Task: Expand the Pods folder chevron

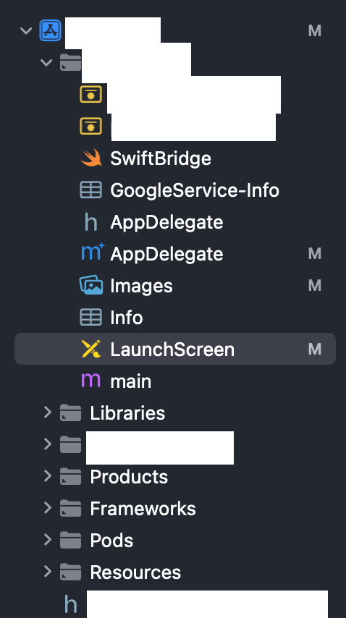Action: (x=47, y=540)
